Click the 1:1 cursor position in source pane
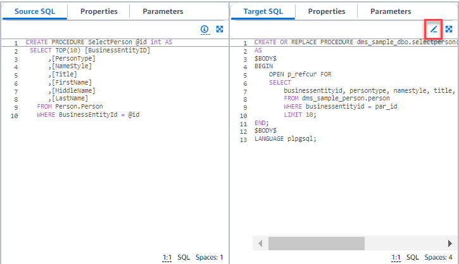 click(167, 257)
